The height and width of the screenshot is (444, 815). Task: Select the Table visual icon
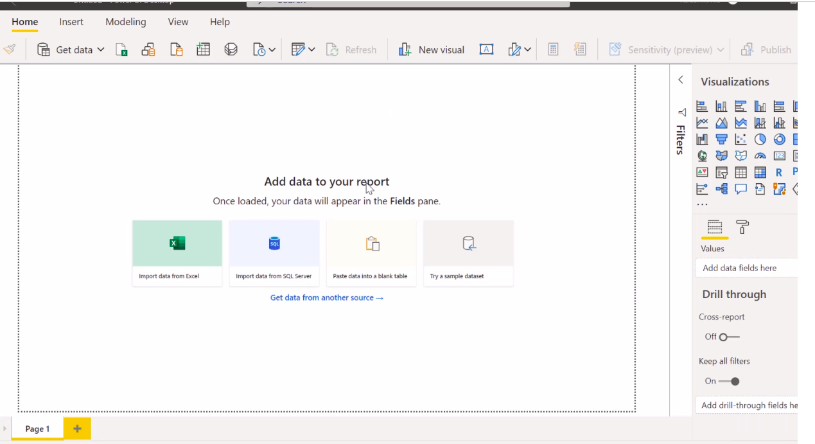click(x=741, y=172)
